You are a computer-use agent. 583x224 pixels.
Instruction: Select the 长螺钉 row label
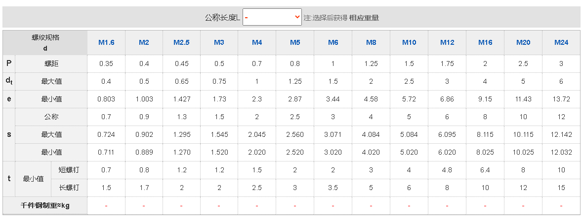pos(69,188)
